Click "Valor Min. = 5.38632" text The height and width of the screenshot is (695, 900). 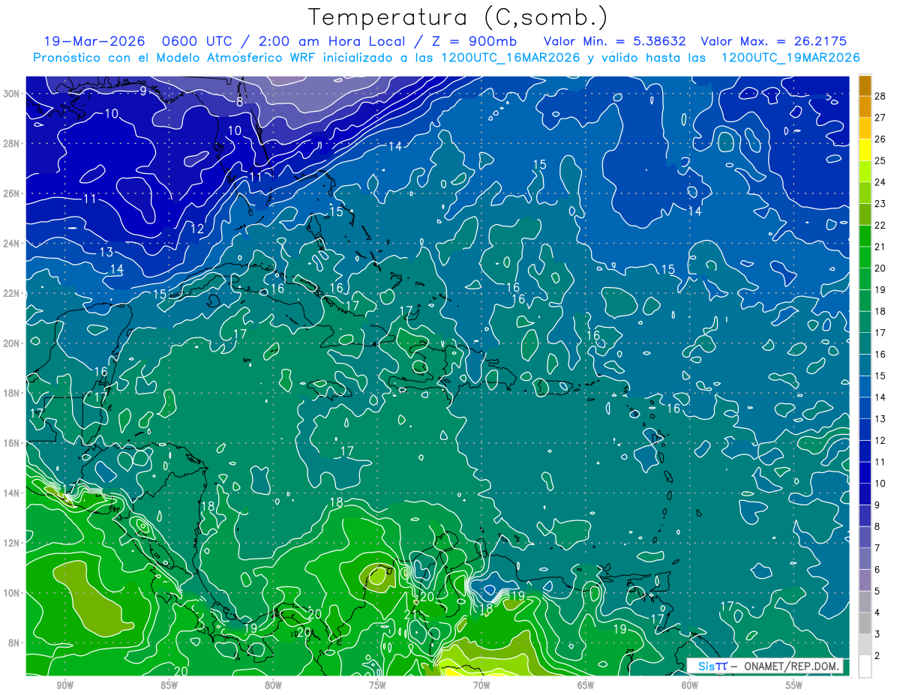(x=615, y=41)
